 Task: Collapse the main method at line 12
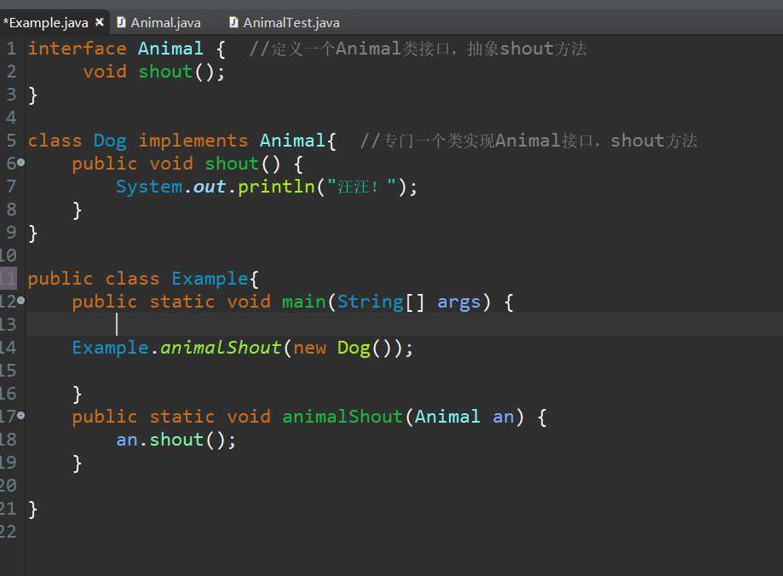pos(21,300)
